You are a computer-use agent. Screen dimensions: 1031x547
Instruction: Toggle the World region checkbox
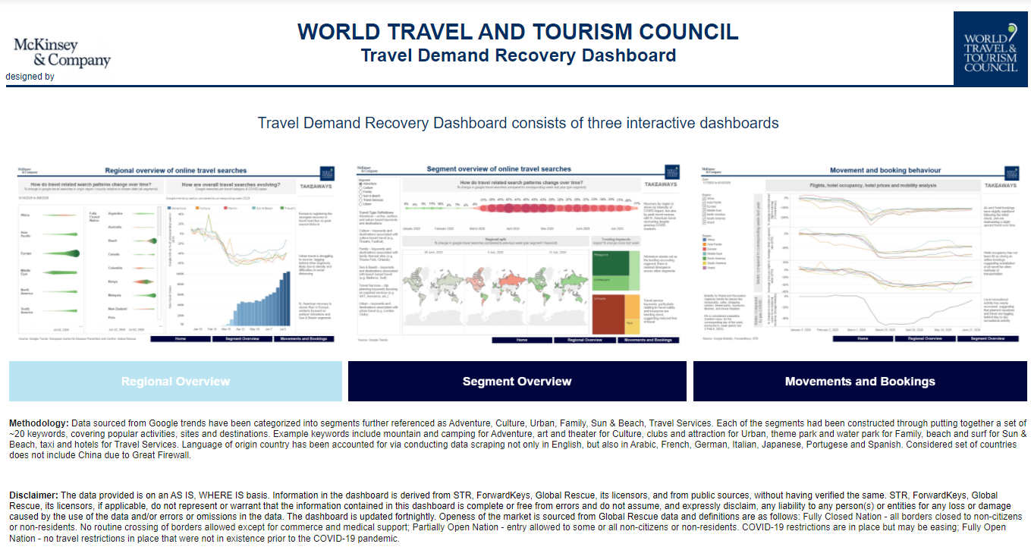706,224
